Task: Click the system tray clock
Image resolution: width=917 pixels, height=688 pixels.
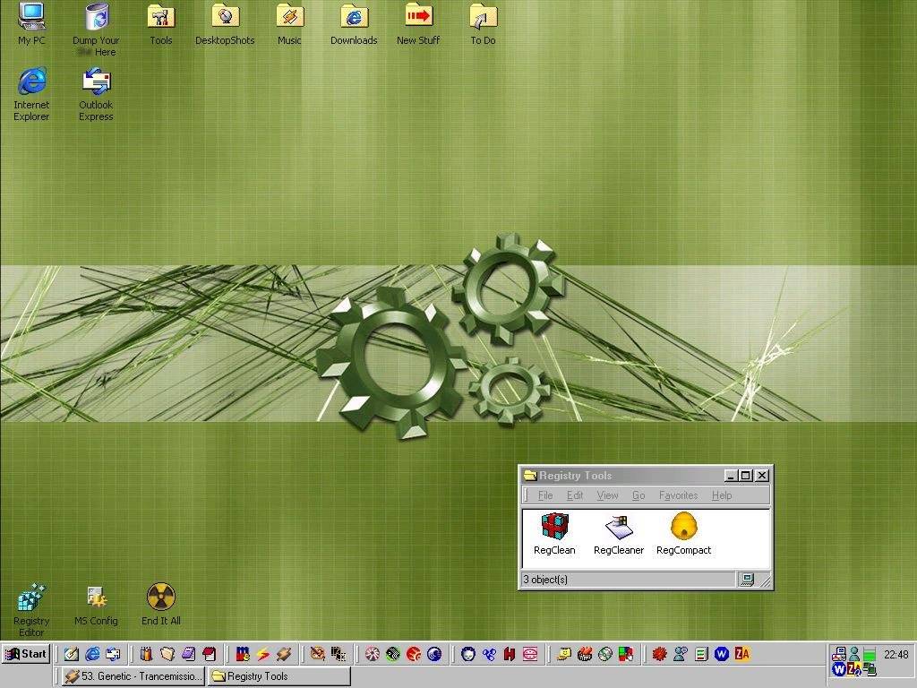Action: 896,655
